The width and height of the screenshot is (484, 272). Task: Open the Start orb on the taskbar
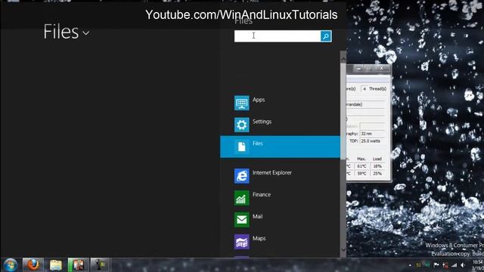click(x=11, y=265)
